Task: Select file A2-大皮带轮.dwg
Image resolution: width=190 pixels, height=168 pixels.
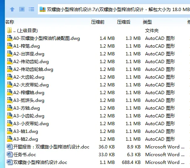Action: 31,85
